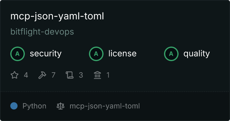The width and height of the screenshot is (230, 121).
Task: Select the security label text
Action: [x=46, y=54]
